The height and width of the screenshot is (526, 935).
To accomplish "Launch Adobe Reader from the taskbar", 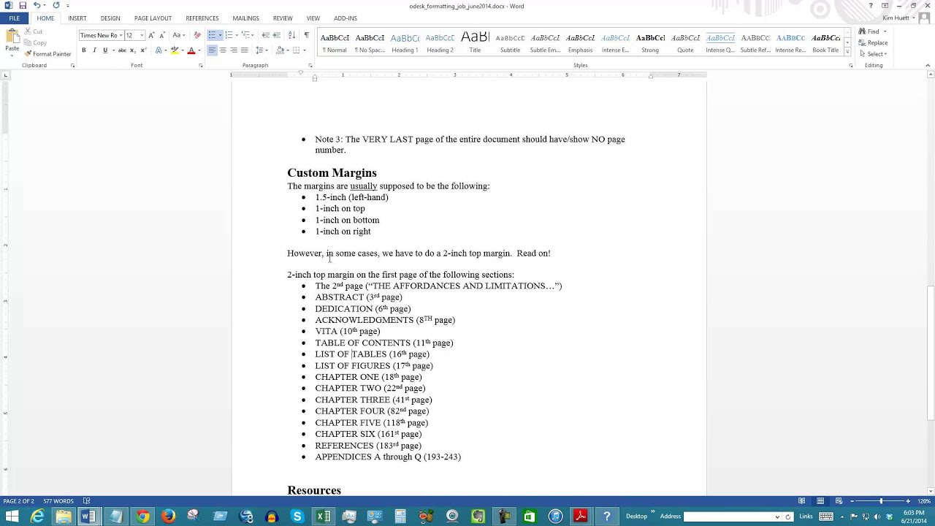I will pos(581,517).
